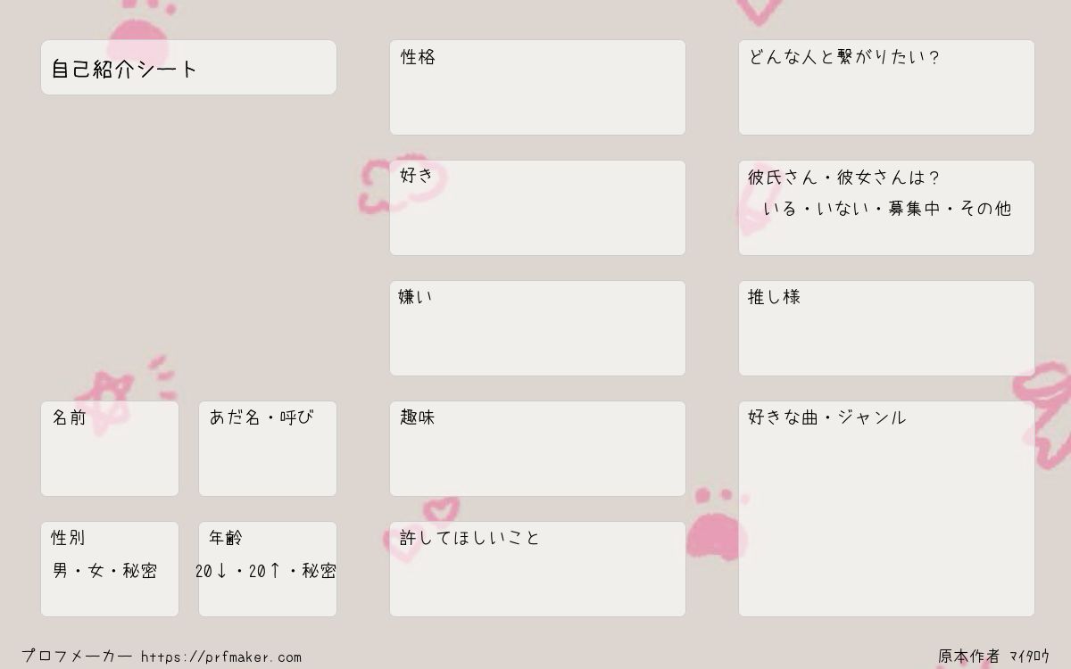Image resolution: width=1071 pixels, height=669 pixels.
Task: Click the 嫌い dislikes box
Action: (x=537, y=328)
